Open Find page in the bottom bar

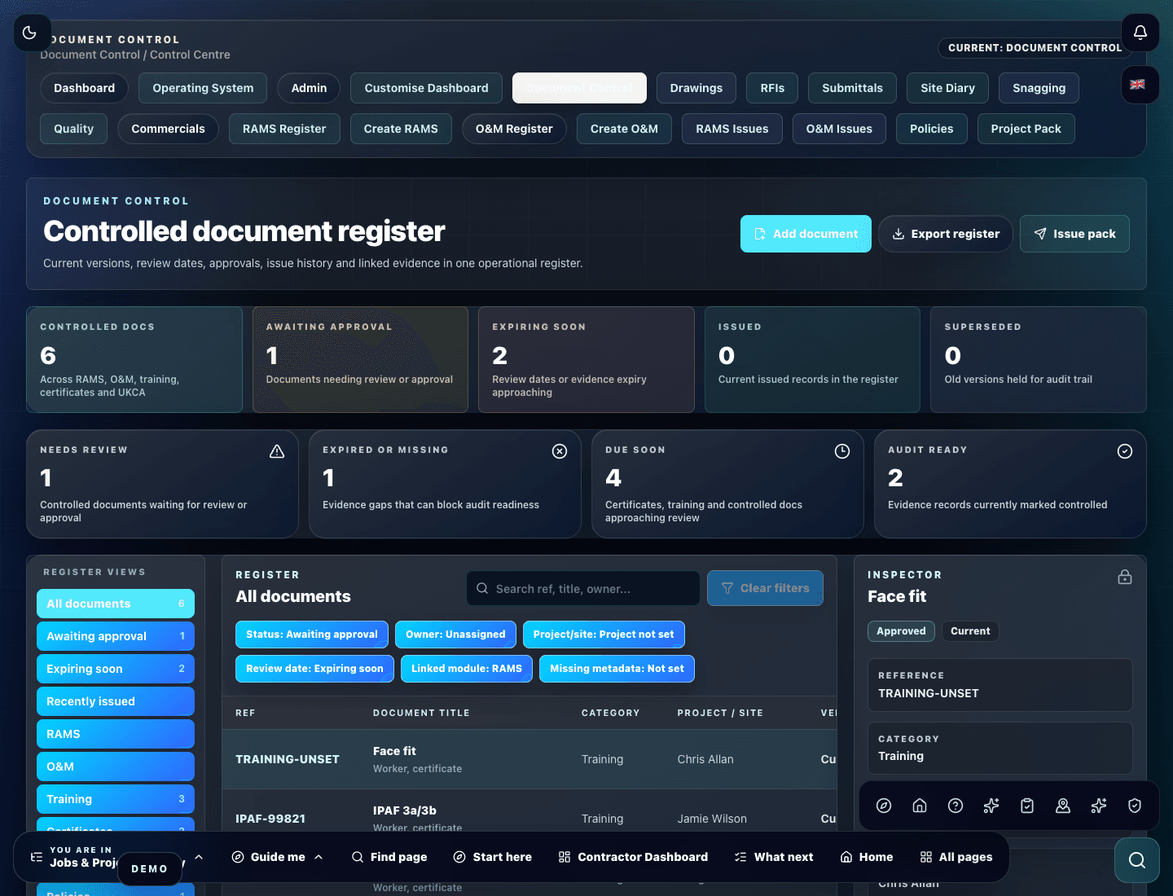click(389, 857)
